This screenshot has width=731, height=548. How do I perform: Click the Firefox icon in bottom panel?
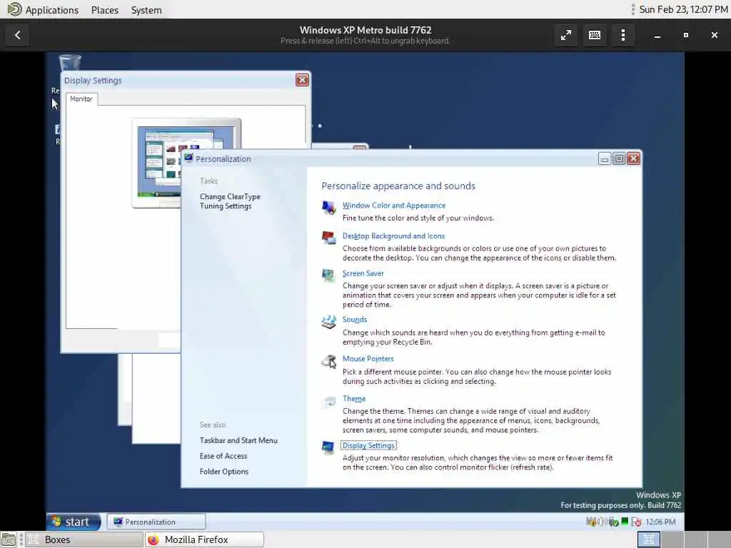click(153, 539)
